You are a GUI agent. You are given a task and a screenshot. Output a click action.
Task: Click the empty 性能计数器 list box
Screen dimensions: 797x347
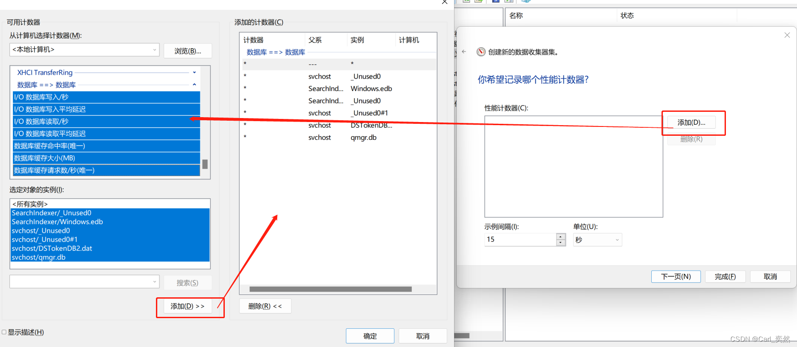[574, 166]
